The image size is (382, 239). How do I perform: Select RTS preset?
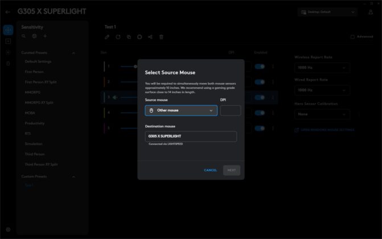(x=27, y=134)
